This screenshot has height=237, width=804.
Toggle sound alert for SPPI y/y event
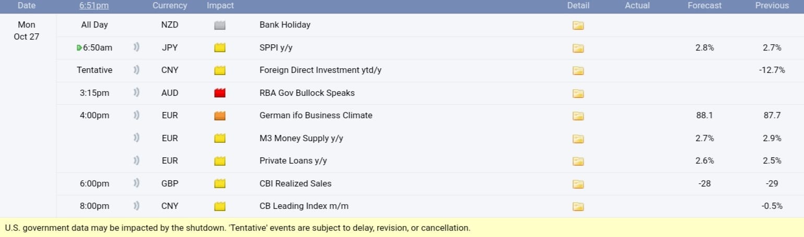[136, 48]
